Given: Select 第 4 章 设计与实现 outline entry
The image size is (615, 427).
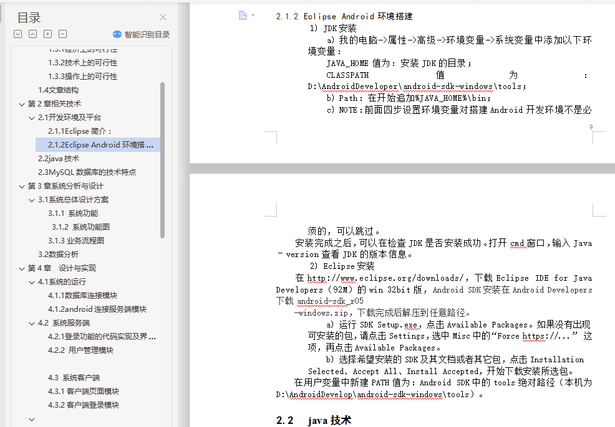Looking at the screenshot, I should [62, 268].
